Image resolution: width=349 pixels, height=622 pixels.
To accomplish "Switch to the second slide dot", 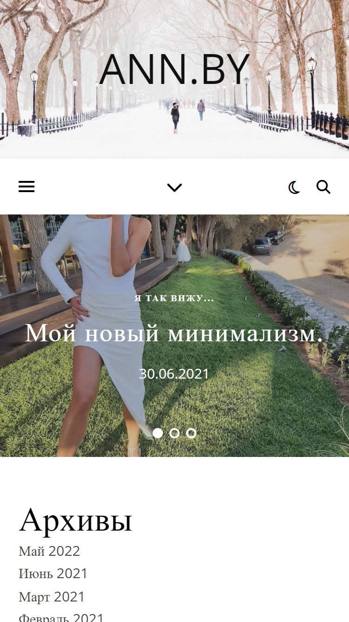I will point(174,433).
